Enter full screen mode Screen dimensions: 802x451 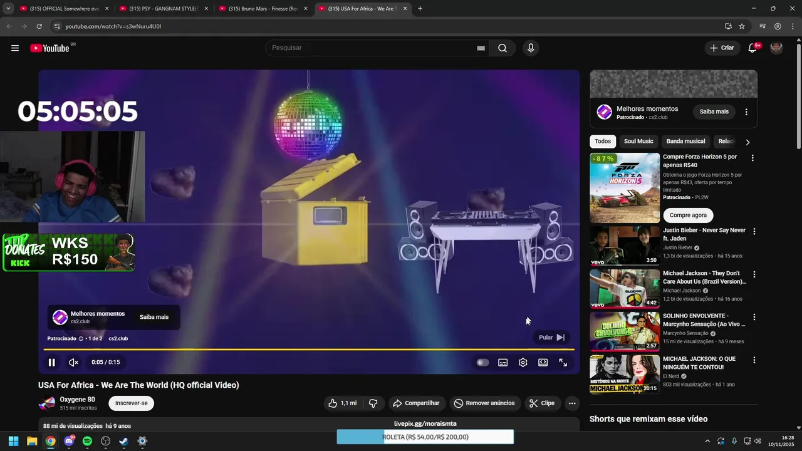pos(563,363)
